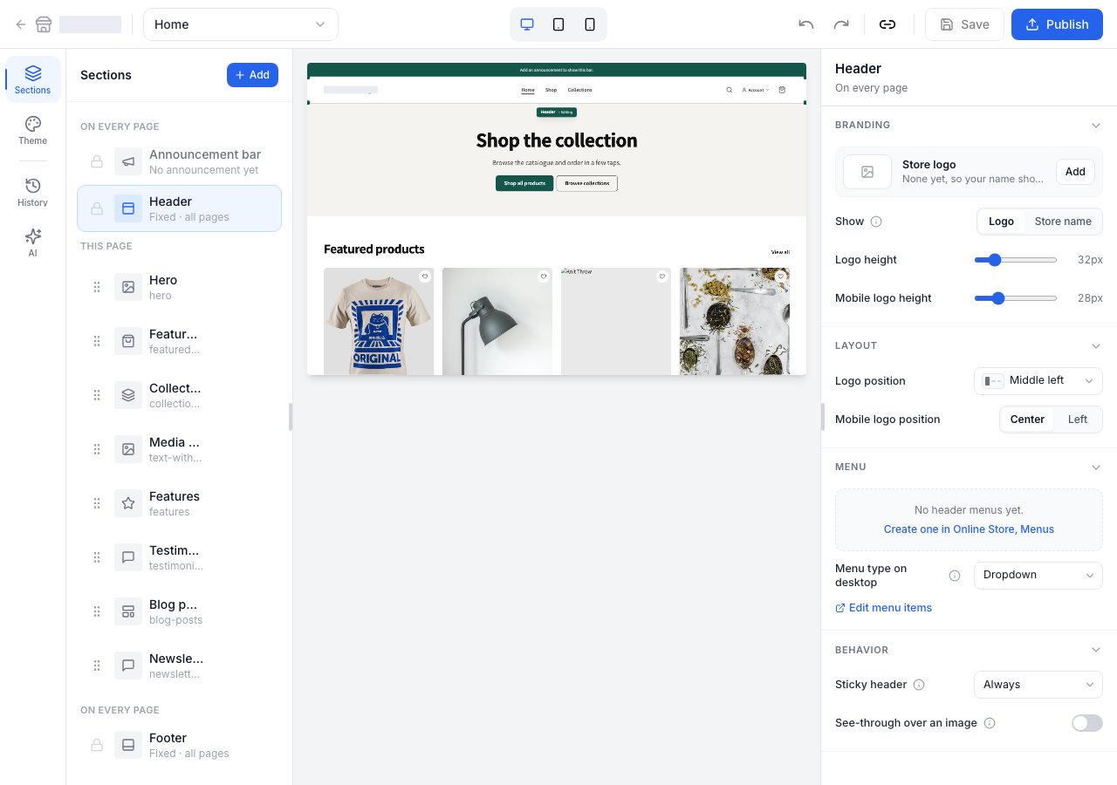Click info icon next to Show
The height and width of the screenshot is (785, 1117).
point(876,222)
